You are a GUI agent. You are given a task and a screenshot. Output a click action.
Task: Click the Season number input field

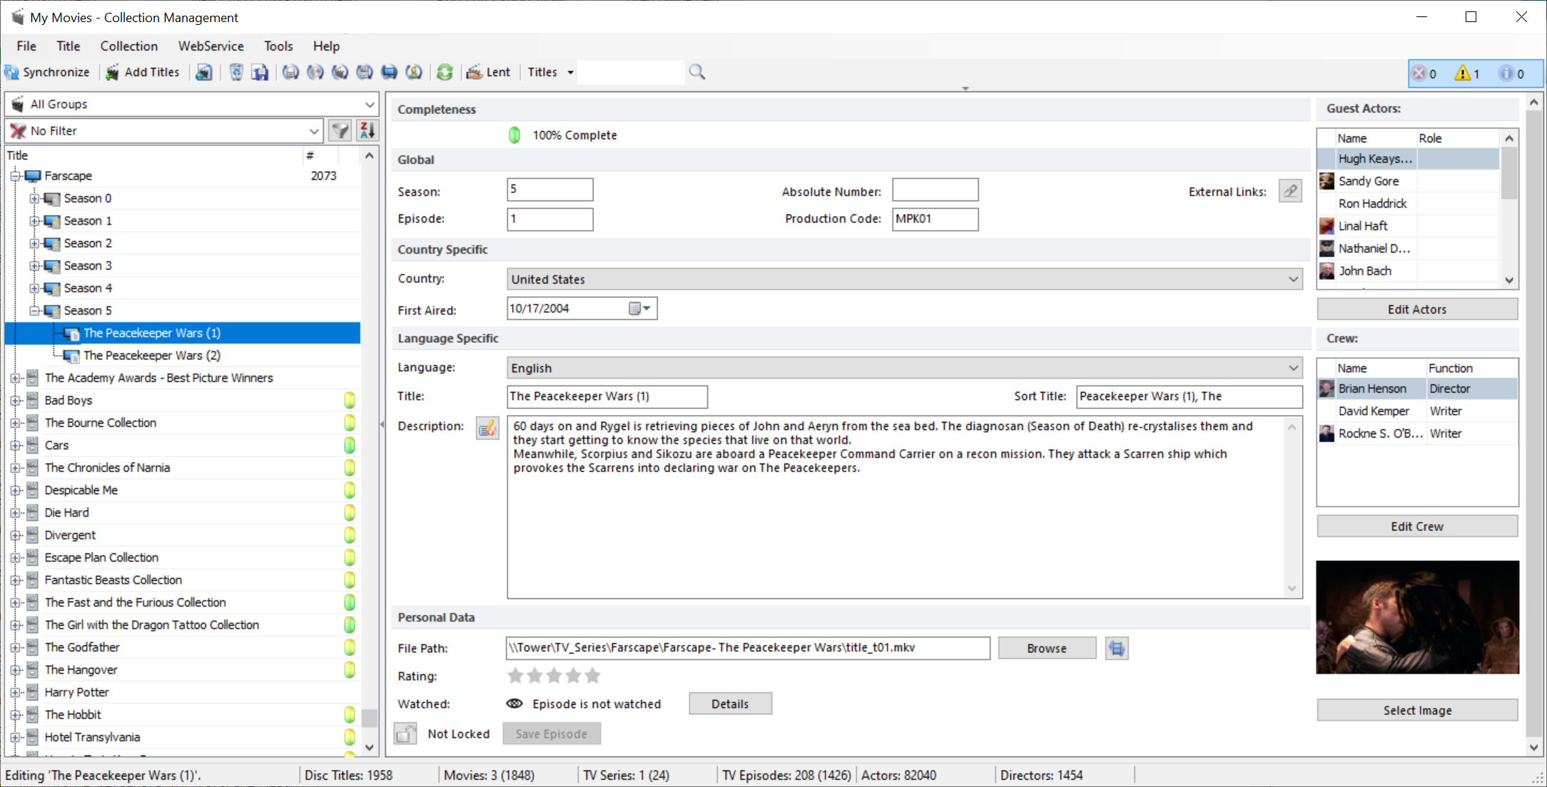[x=550, y=190]
